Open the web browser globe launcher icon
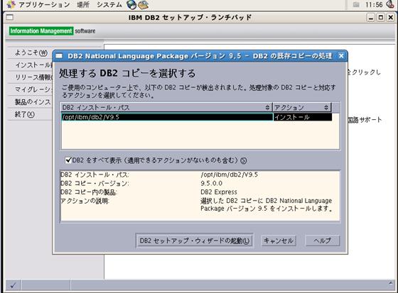The width and height of the screenshot is (398, 293). [x=131, y=4]
